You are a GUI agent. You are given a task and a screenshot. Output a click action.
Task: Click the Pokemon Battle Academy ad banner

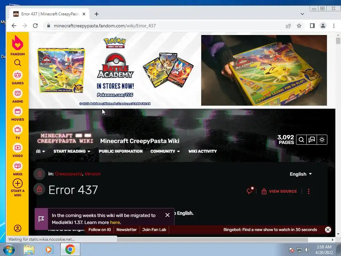pos(115,70)
